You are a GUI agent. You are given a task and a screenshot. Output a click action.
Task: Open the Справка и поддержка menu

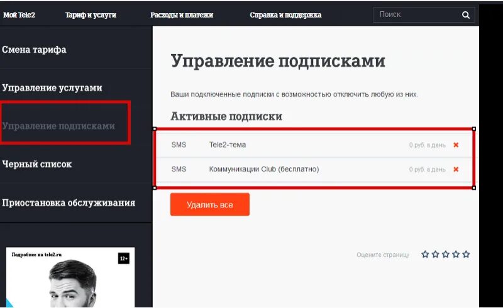tap(285, 14)
